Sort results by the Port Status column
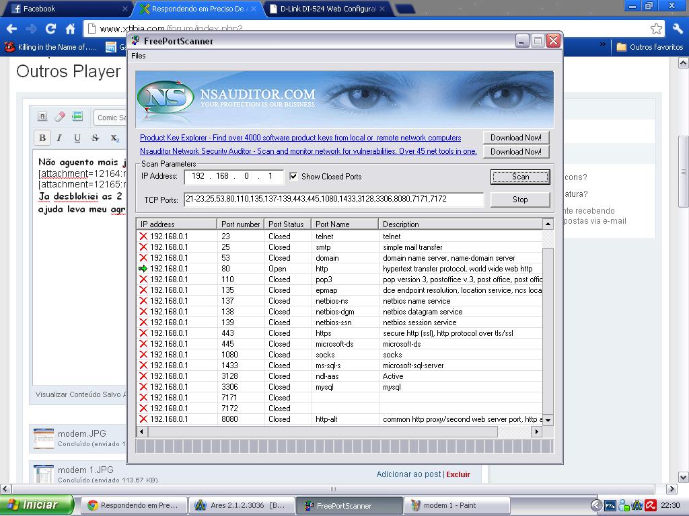This screenshot has height=516, width=689. [x=288, y=224]
